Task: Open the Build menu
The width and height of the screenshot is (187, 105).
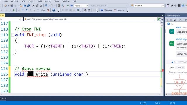Action: click(x=40, y=1)
